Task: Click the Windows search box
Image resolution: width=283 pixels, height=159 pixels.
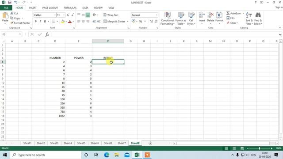Action: click(46, 155)
